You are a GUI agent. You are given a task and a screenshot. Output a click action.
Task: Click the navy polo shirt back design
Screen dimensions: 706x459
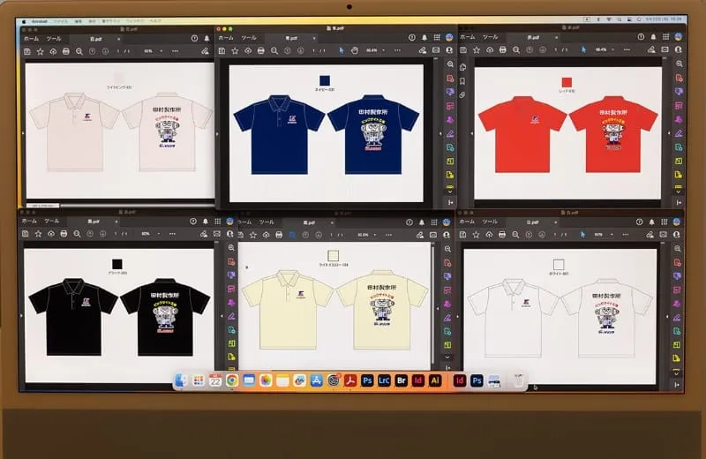click(373, 134)
